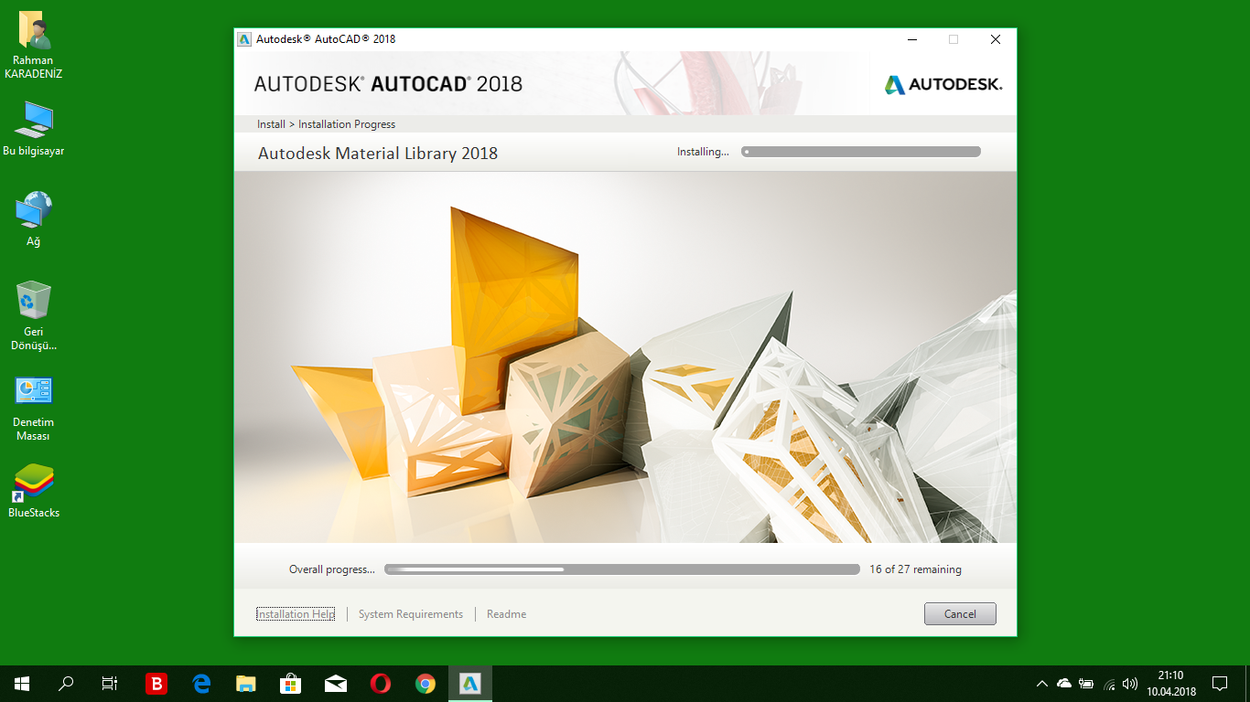The width and height of the screenshot is (1250, 702).
Task: Open the Installation Help link
Action: pyautogui.click(x=296, y=614)
